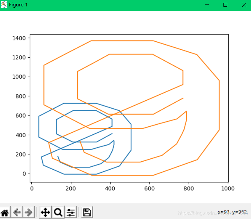The width and height of the screenshot is (251, 219).
Task: Activate the Pan axes tool
Action: tap(45, 213)
